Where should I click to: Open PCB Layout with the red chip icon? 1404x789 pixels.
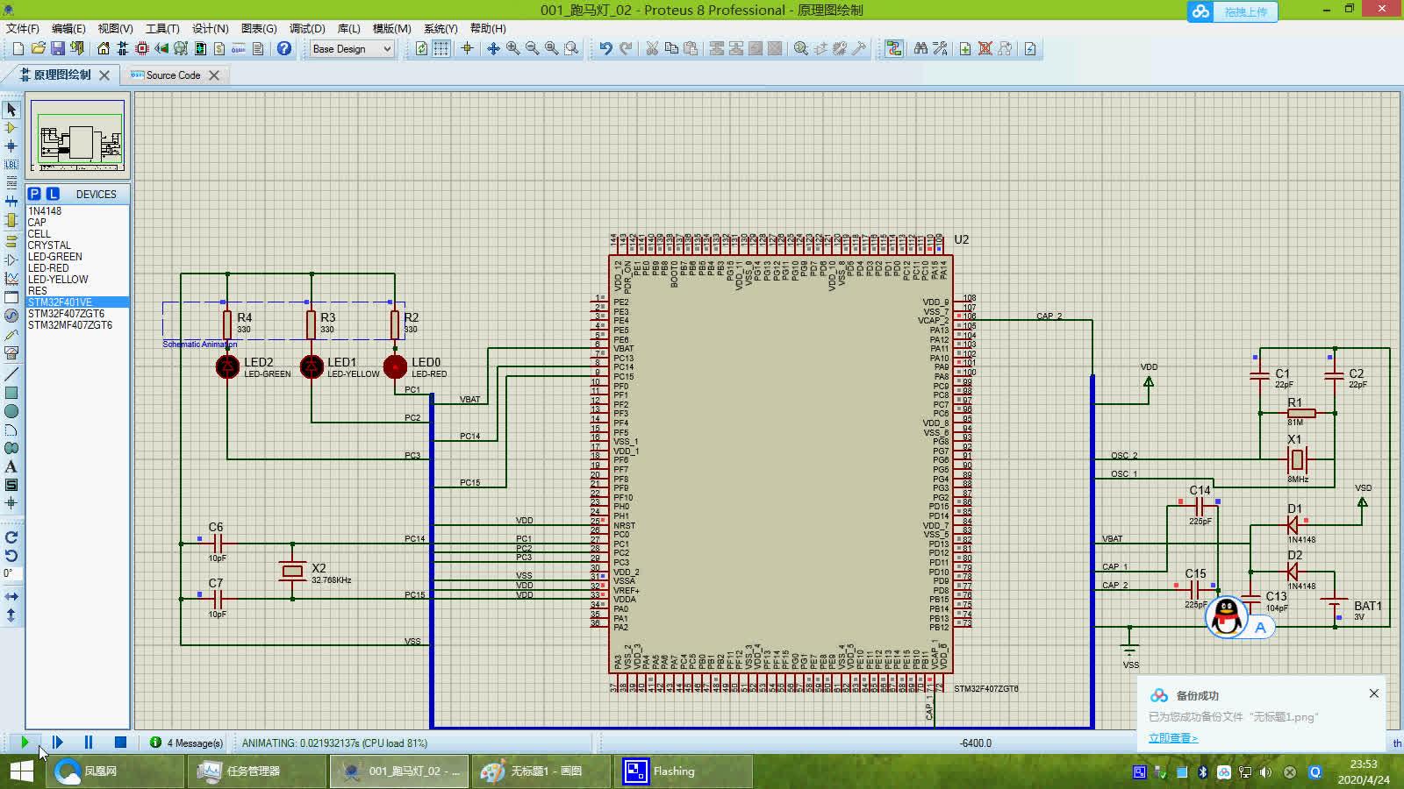pos(142,49)
